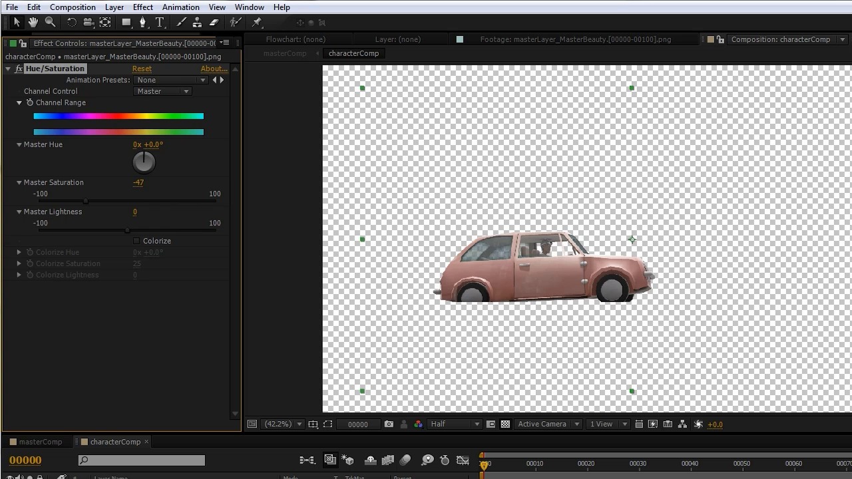Toggle fast previews icon in viewer
The height and width of the screenshot is (479, 852).
coord(653,424)
